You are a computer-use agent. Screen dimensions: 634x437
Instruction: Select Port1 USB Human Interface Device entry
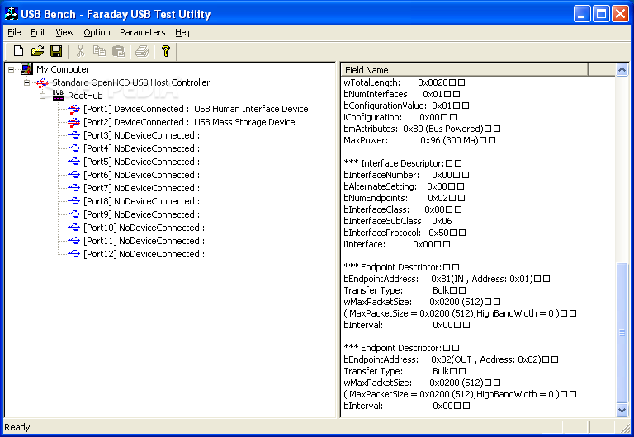196,109
